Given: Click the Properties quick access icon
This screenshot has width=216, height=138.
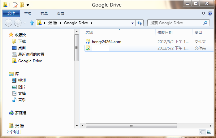Looking at the screenshot, I should point(15,5).
